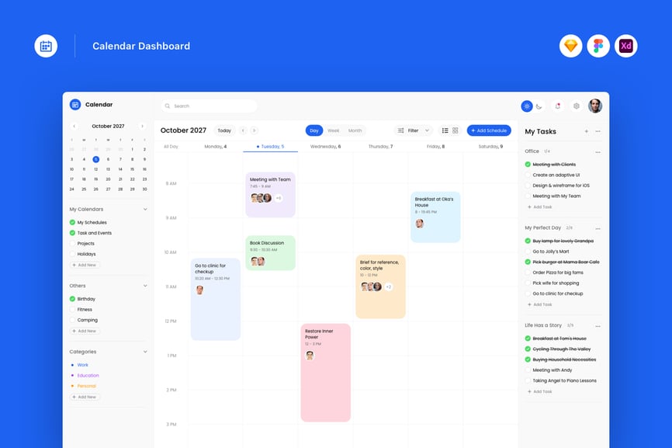Switch to Month view tab
The image size is (672, 448).
(355, 130)
